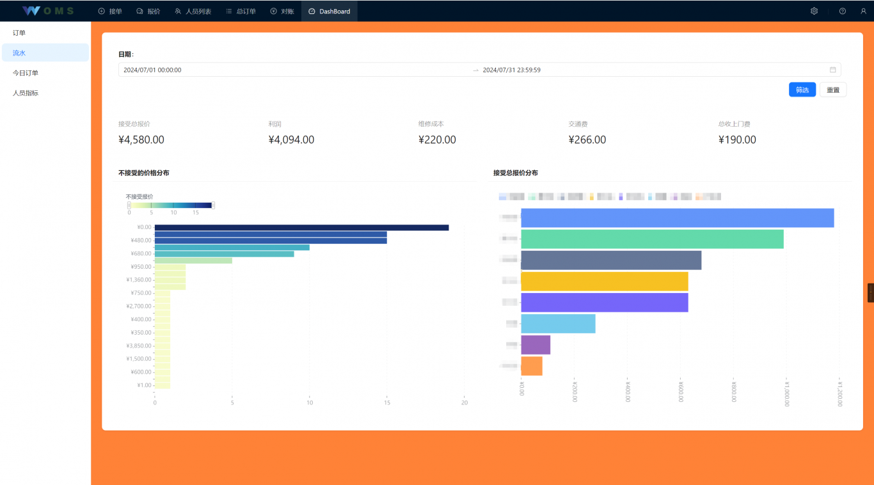The image size is (874, 485).
Task: Open the user account icon
Action: pyautogui.click(x=863, y=11)
